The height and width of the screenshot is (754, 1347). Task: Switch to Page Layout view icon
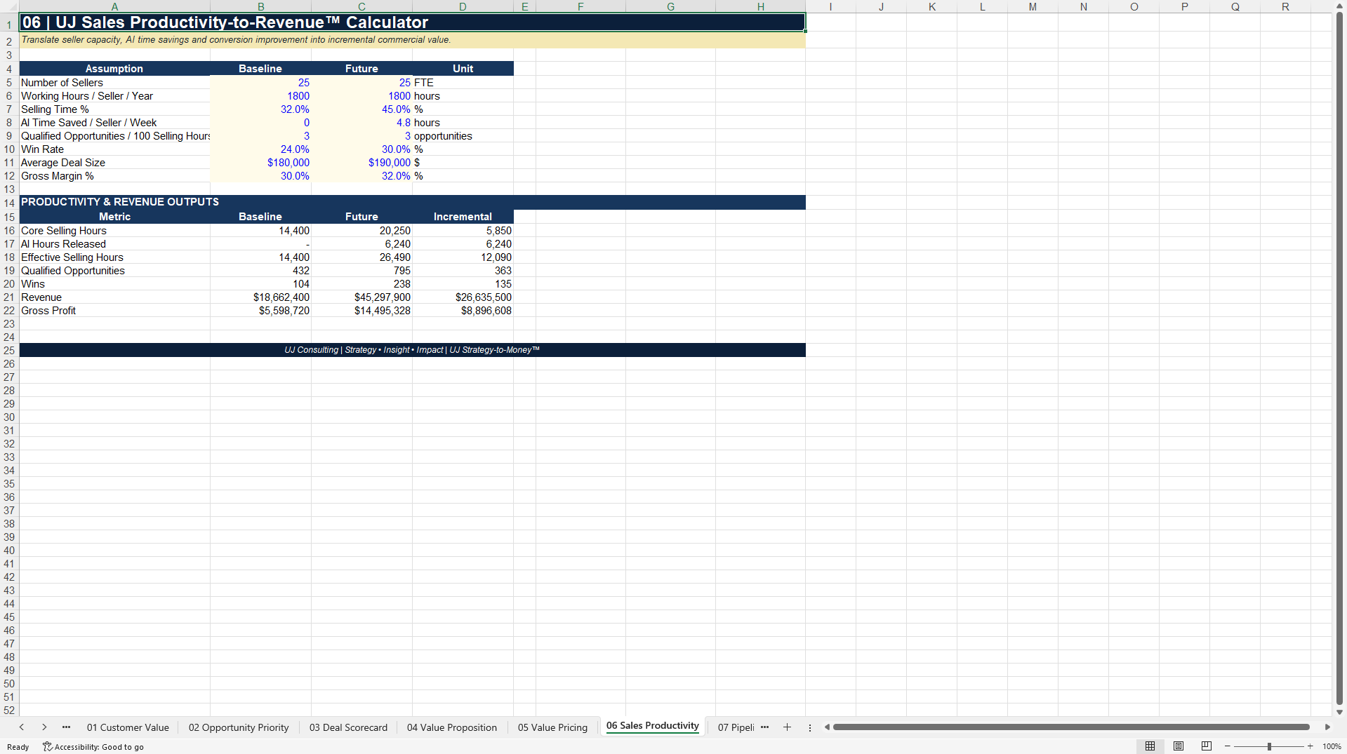coord(1179,746)
